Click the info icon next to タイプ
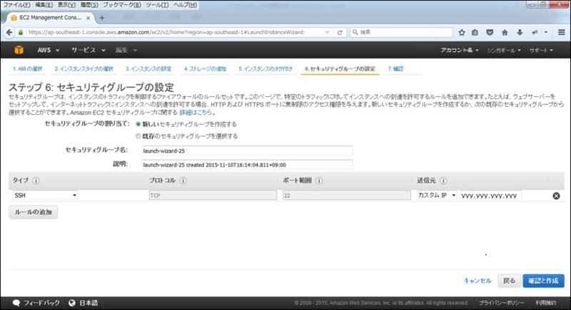The height and width of the screenshot is (310, 571). [36, 181]
